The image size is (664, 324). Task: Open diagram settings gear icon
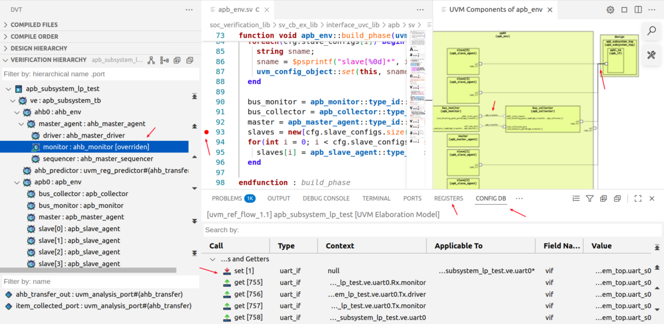610,9
